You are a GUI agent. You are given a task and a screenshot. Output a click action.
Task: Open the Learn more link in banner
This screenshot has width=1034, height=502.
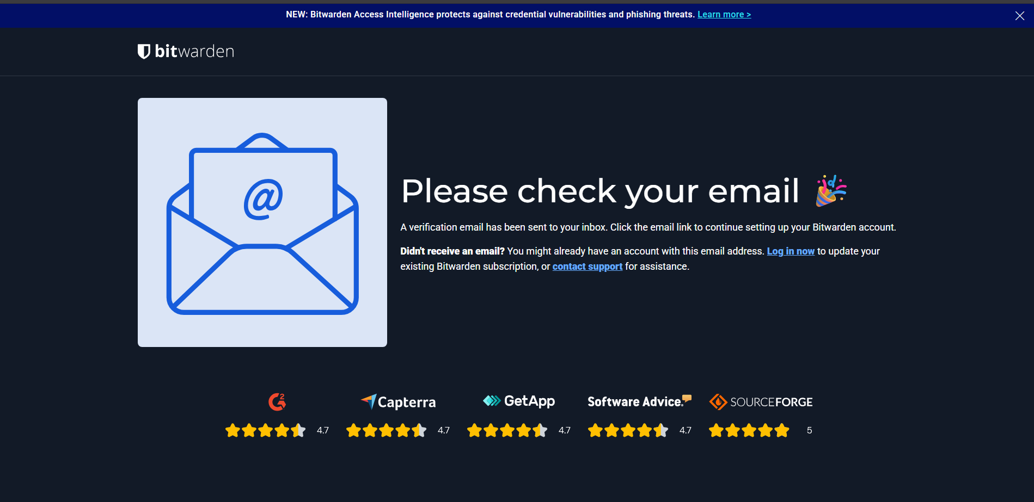click(724, 15)
